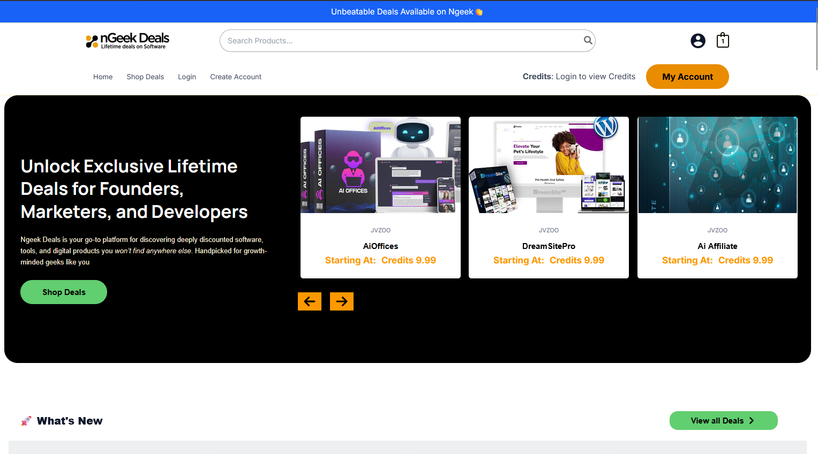
Task: Click the DreamSitePro title link
Action: click(549, 246)
